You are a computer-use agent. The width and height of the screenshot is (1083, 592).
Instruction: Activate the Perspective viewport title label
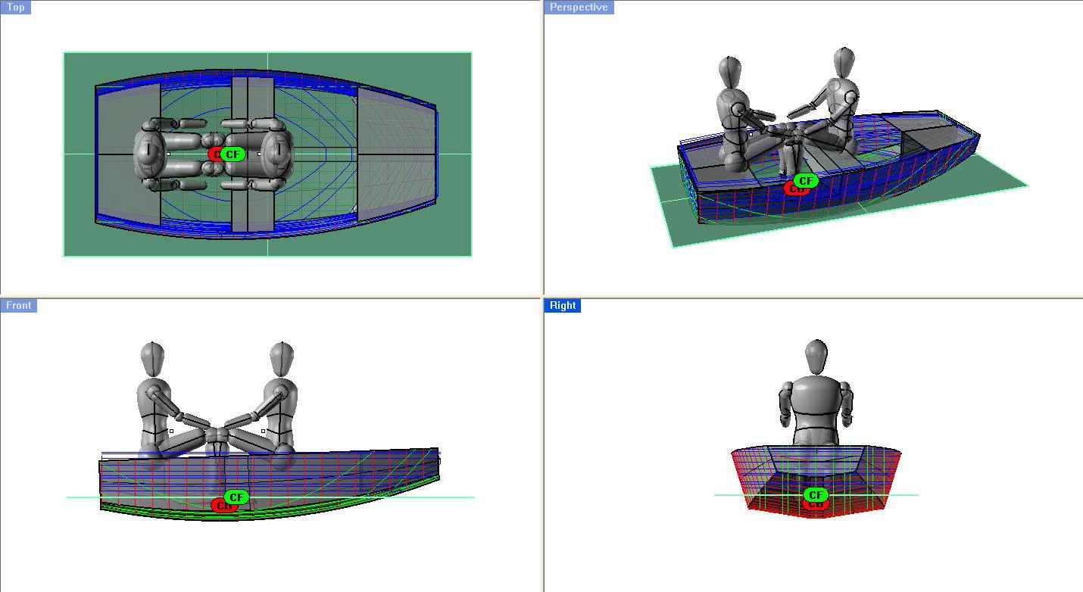[x=579, y=7]
